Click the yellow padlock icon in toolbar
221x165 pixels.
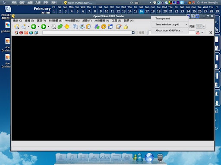pyautogui.click(x=126, y=27)
